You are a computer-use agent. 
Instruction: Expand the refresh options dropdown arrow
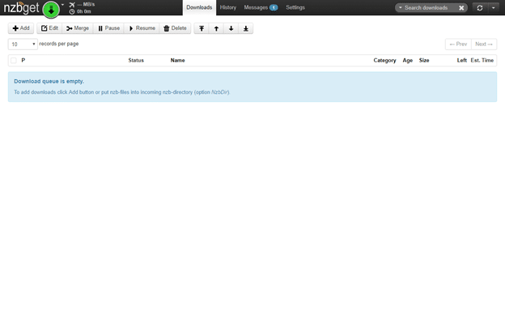494,8
